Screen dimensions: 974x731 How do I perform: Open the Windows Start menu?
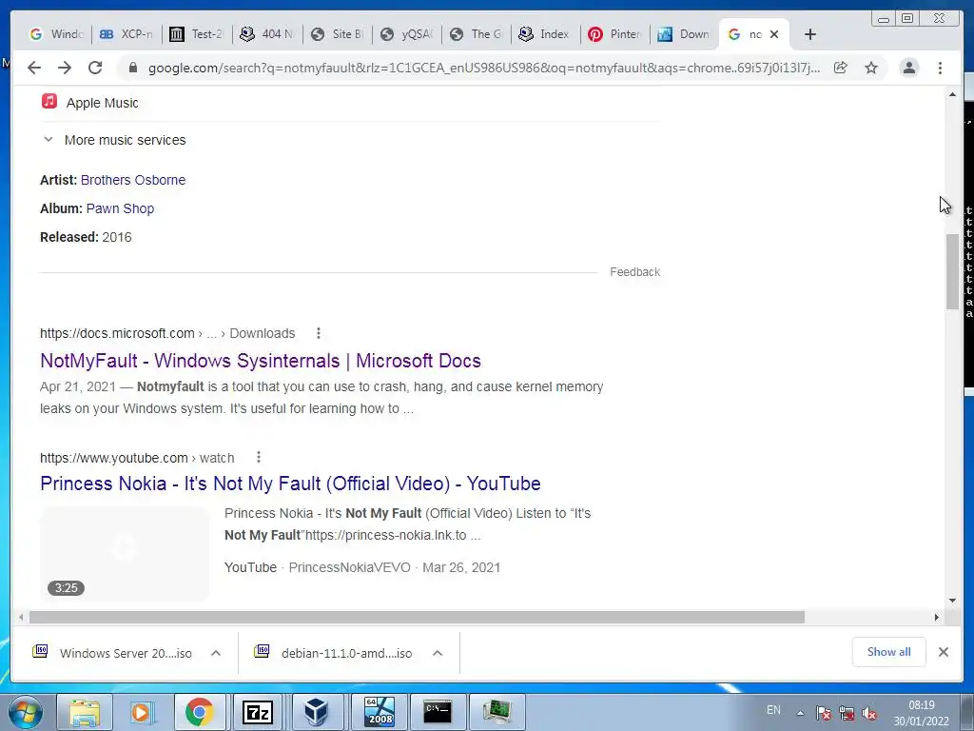pyautogui.click(x=26, y=712)
